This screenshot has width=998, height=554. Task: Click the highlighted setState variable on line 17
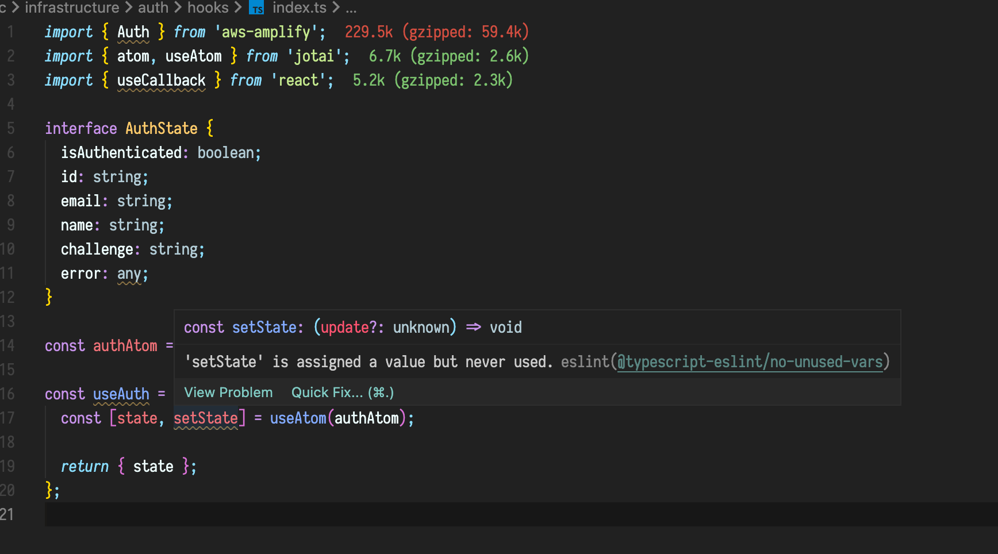coord(206,418)
